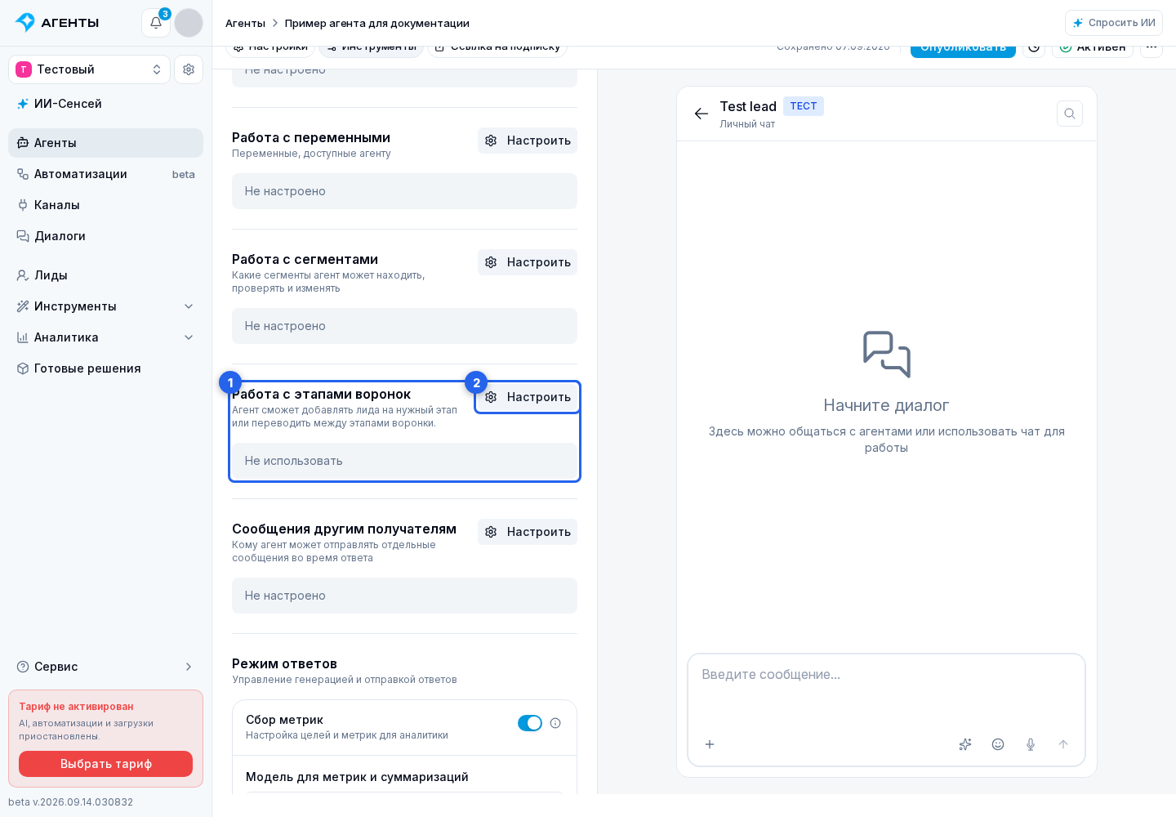The image size is (1176, 817).
Task: Open Автоматизации in the sidebar
Action: click(x=105, y=174)
